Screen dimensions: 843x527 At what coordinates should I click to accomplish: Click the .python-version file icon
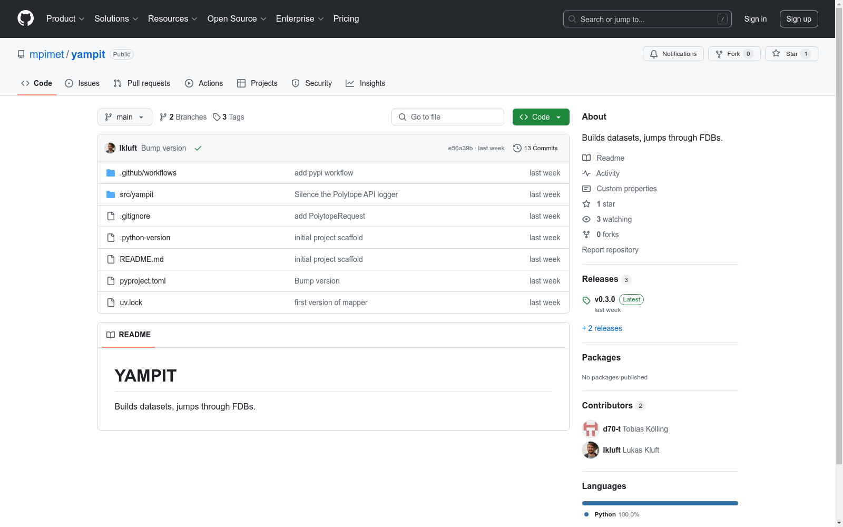tap(111, 238)
